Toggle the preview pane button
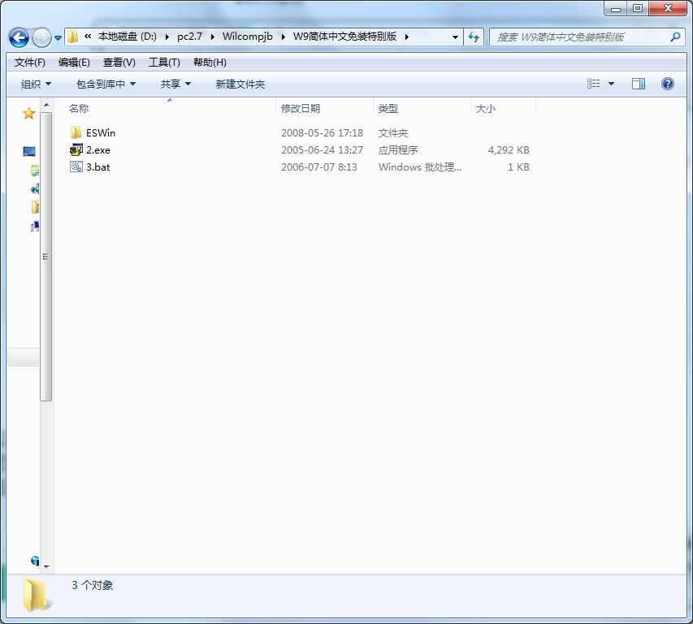The width and height of the screenshot is (693, 624). 639,84
